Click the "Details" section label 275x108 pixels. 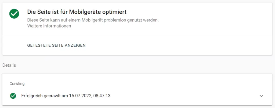9,65
